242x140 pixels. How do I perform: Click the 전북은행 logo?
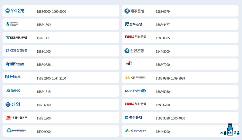134,24
